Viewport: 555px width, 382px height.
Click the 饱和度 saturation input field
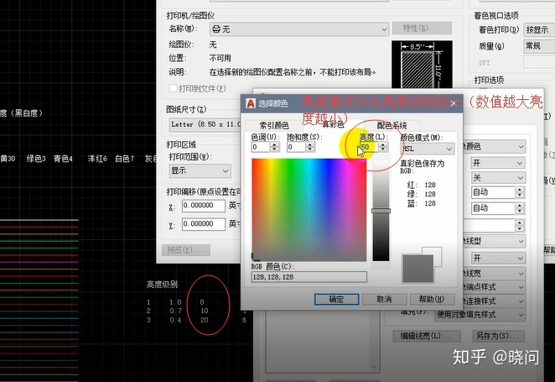[296, 147]
